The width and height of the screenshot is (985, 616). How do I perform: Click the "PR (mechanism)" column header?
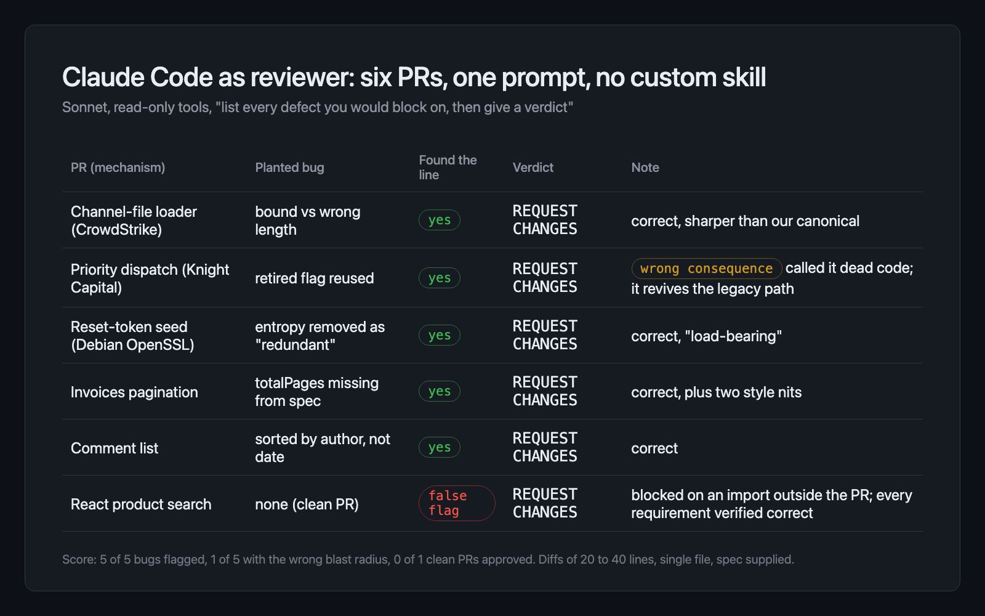click(118, 168)
